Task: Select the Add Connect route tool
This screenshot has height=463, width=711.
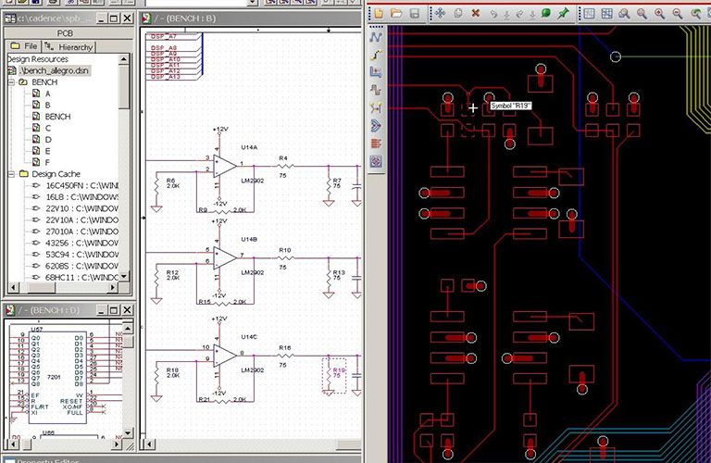Action: (x=376, y=37)
